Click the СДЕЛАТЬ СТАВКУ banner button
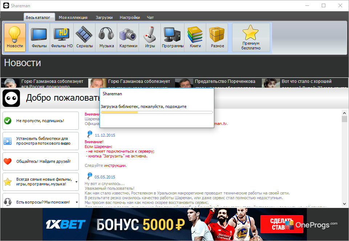 pyautogui.click(x=281, y=224)
